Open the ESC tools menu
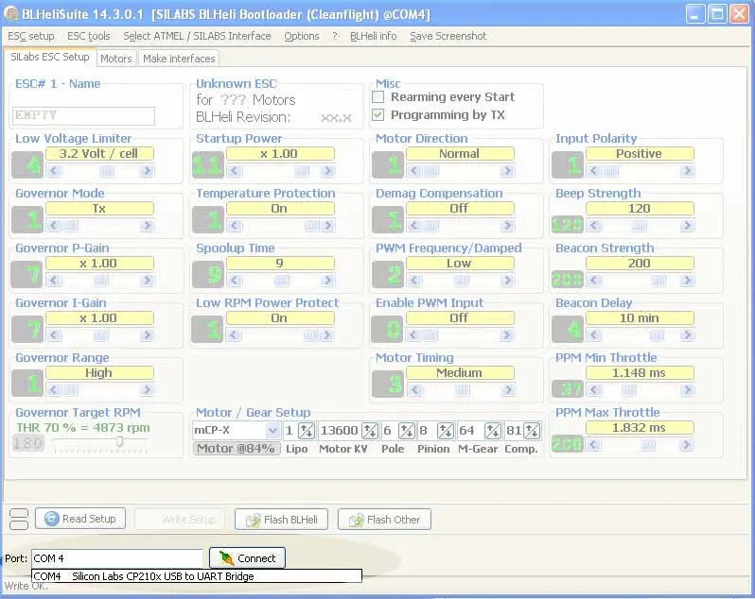The height and width of the screenshot is (599, 755). pos(88,36)
